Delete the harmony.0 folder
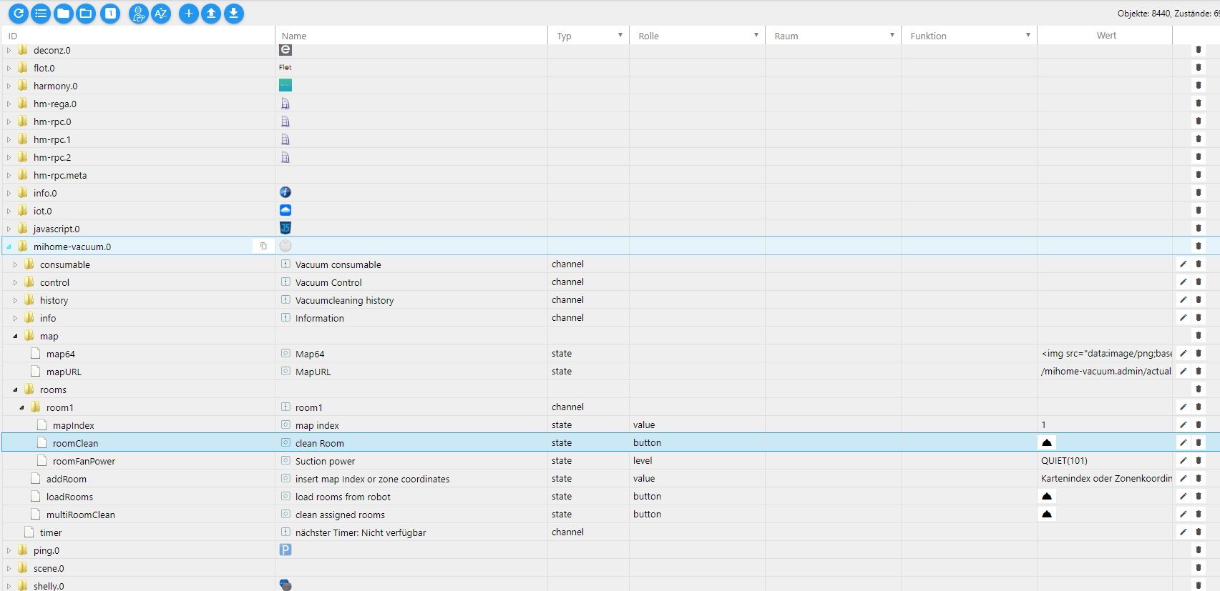1220x591 pixels. point(1199,85)
